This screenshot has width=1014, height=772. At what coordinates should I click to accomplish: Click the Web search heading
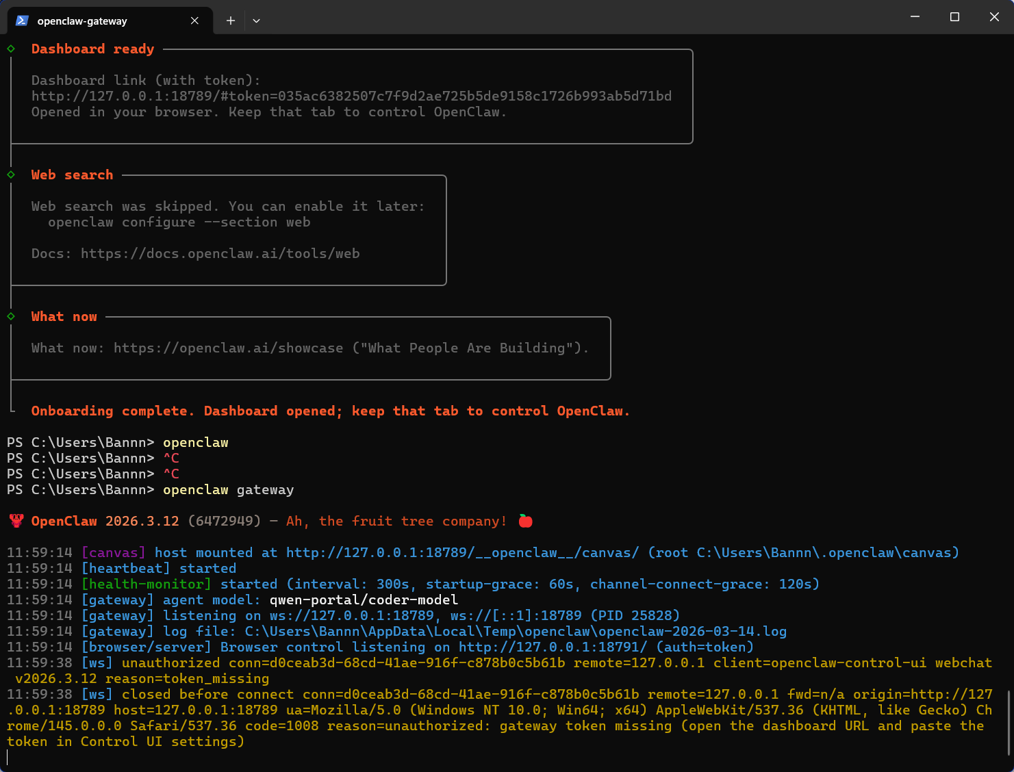point(72,175)
